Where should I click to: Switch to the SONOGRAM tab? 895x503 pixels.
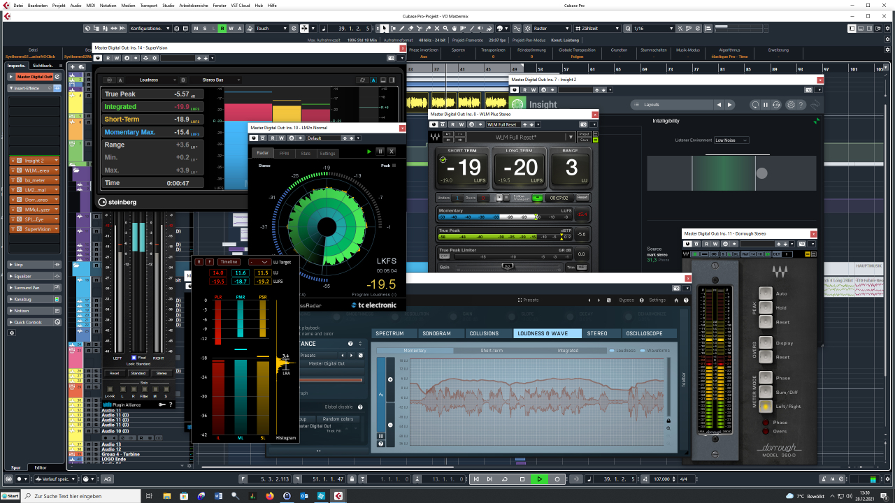click(x=436, y=334)
